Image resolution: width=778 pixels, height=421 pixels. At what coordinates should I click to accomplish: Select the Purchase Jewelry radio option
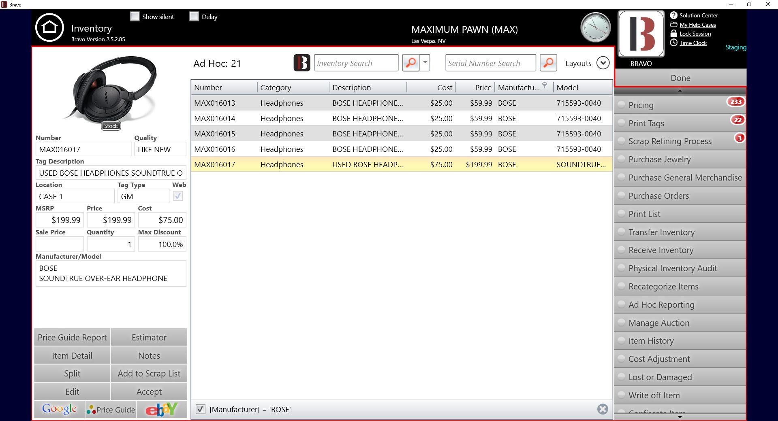(x=621, y=159)
